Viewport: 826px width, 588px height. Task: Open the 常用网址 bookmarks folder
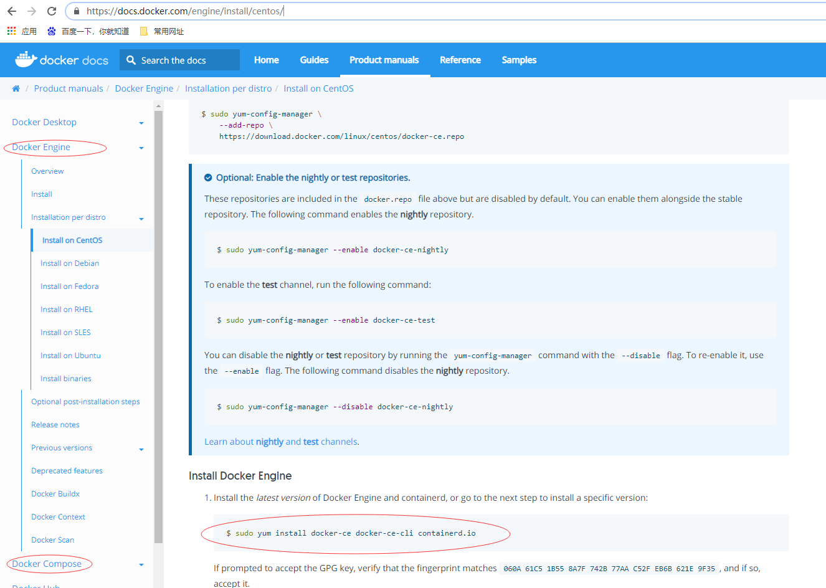pyautogui.click(x=162, y=31)
